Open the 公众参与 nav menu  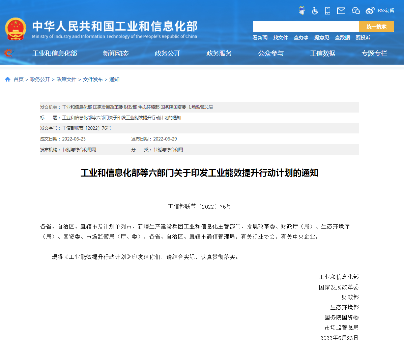271,53
